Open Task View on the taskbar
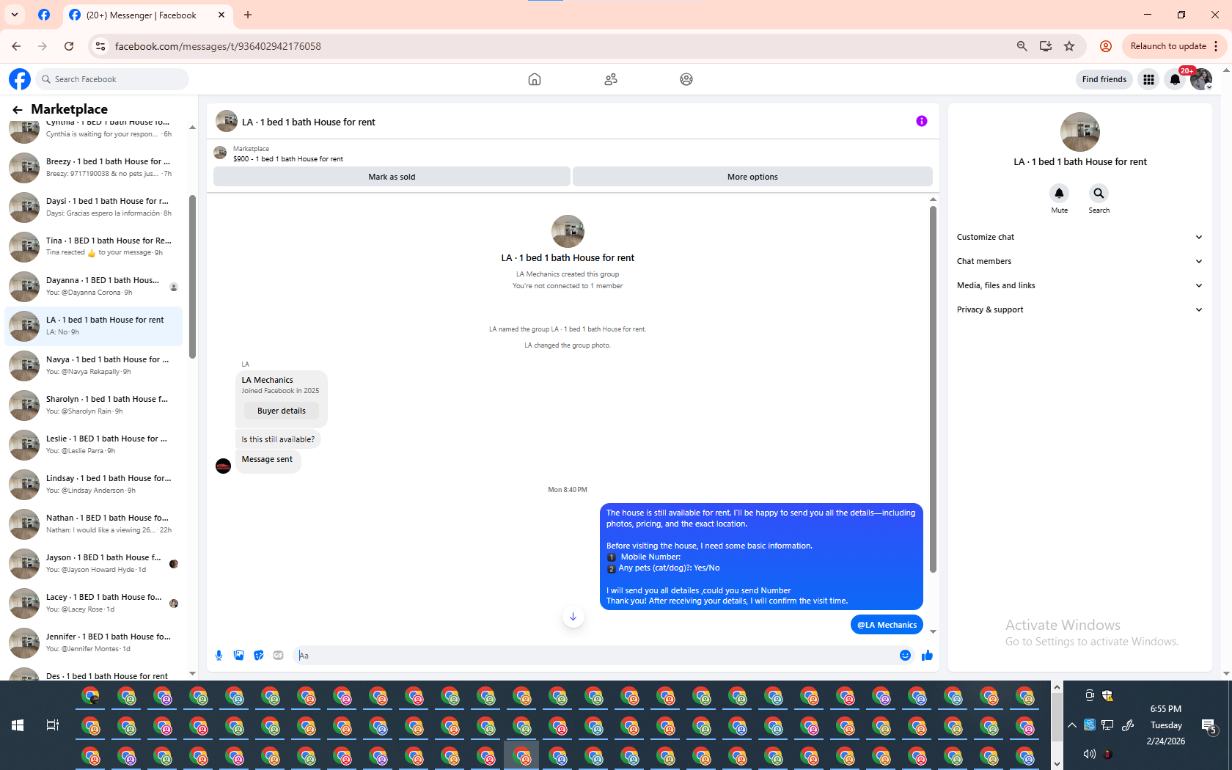1232x770 pixels. [x=52, y=725]
